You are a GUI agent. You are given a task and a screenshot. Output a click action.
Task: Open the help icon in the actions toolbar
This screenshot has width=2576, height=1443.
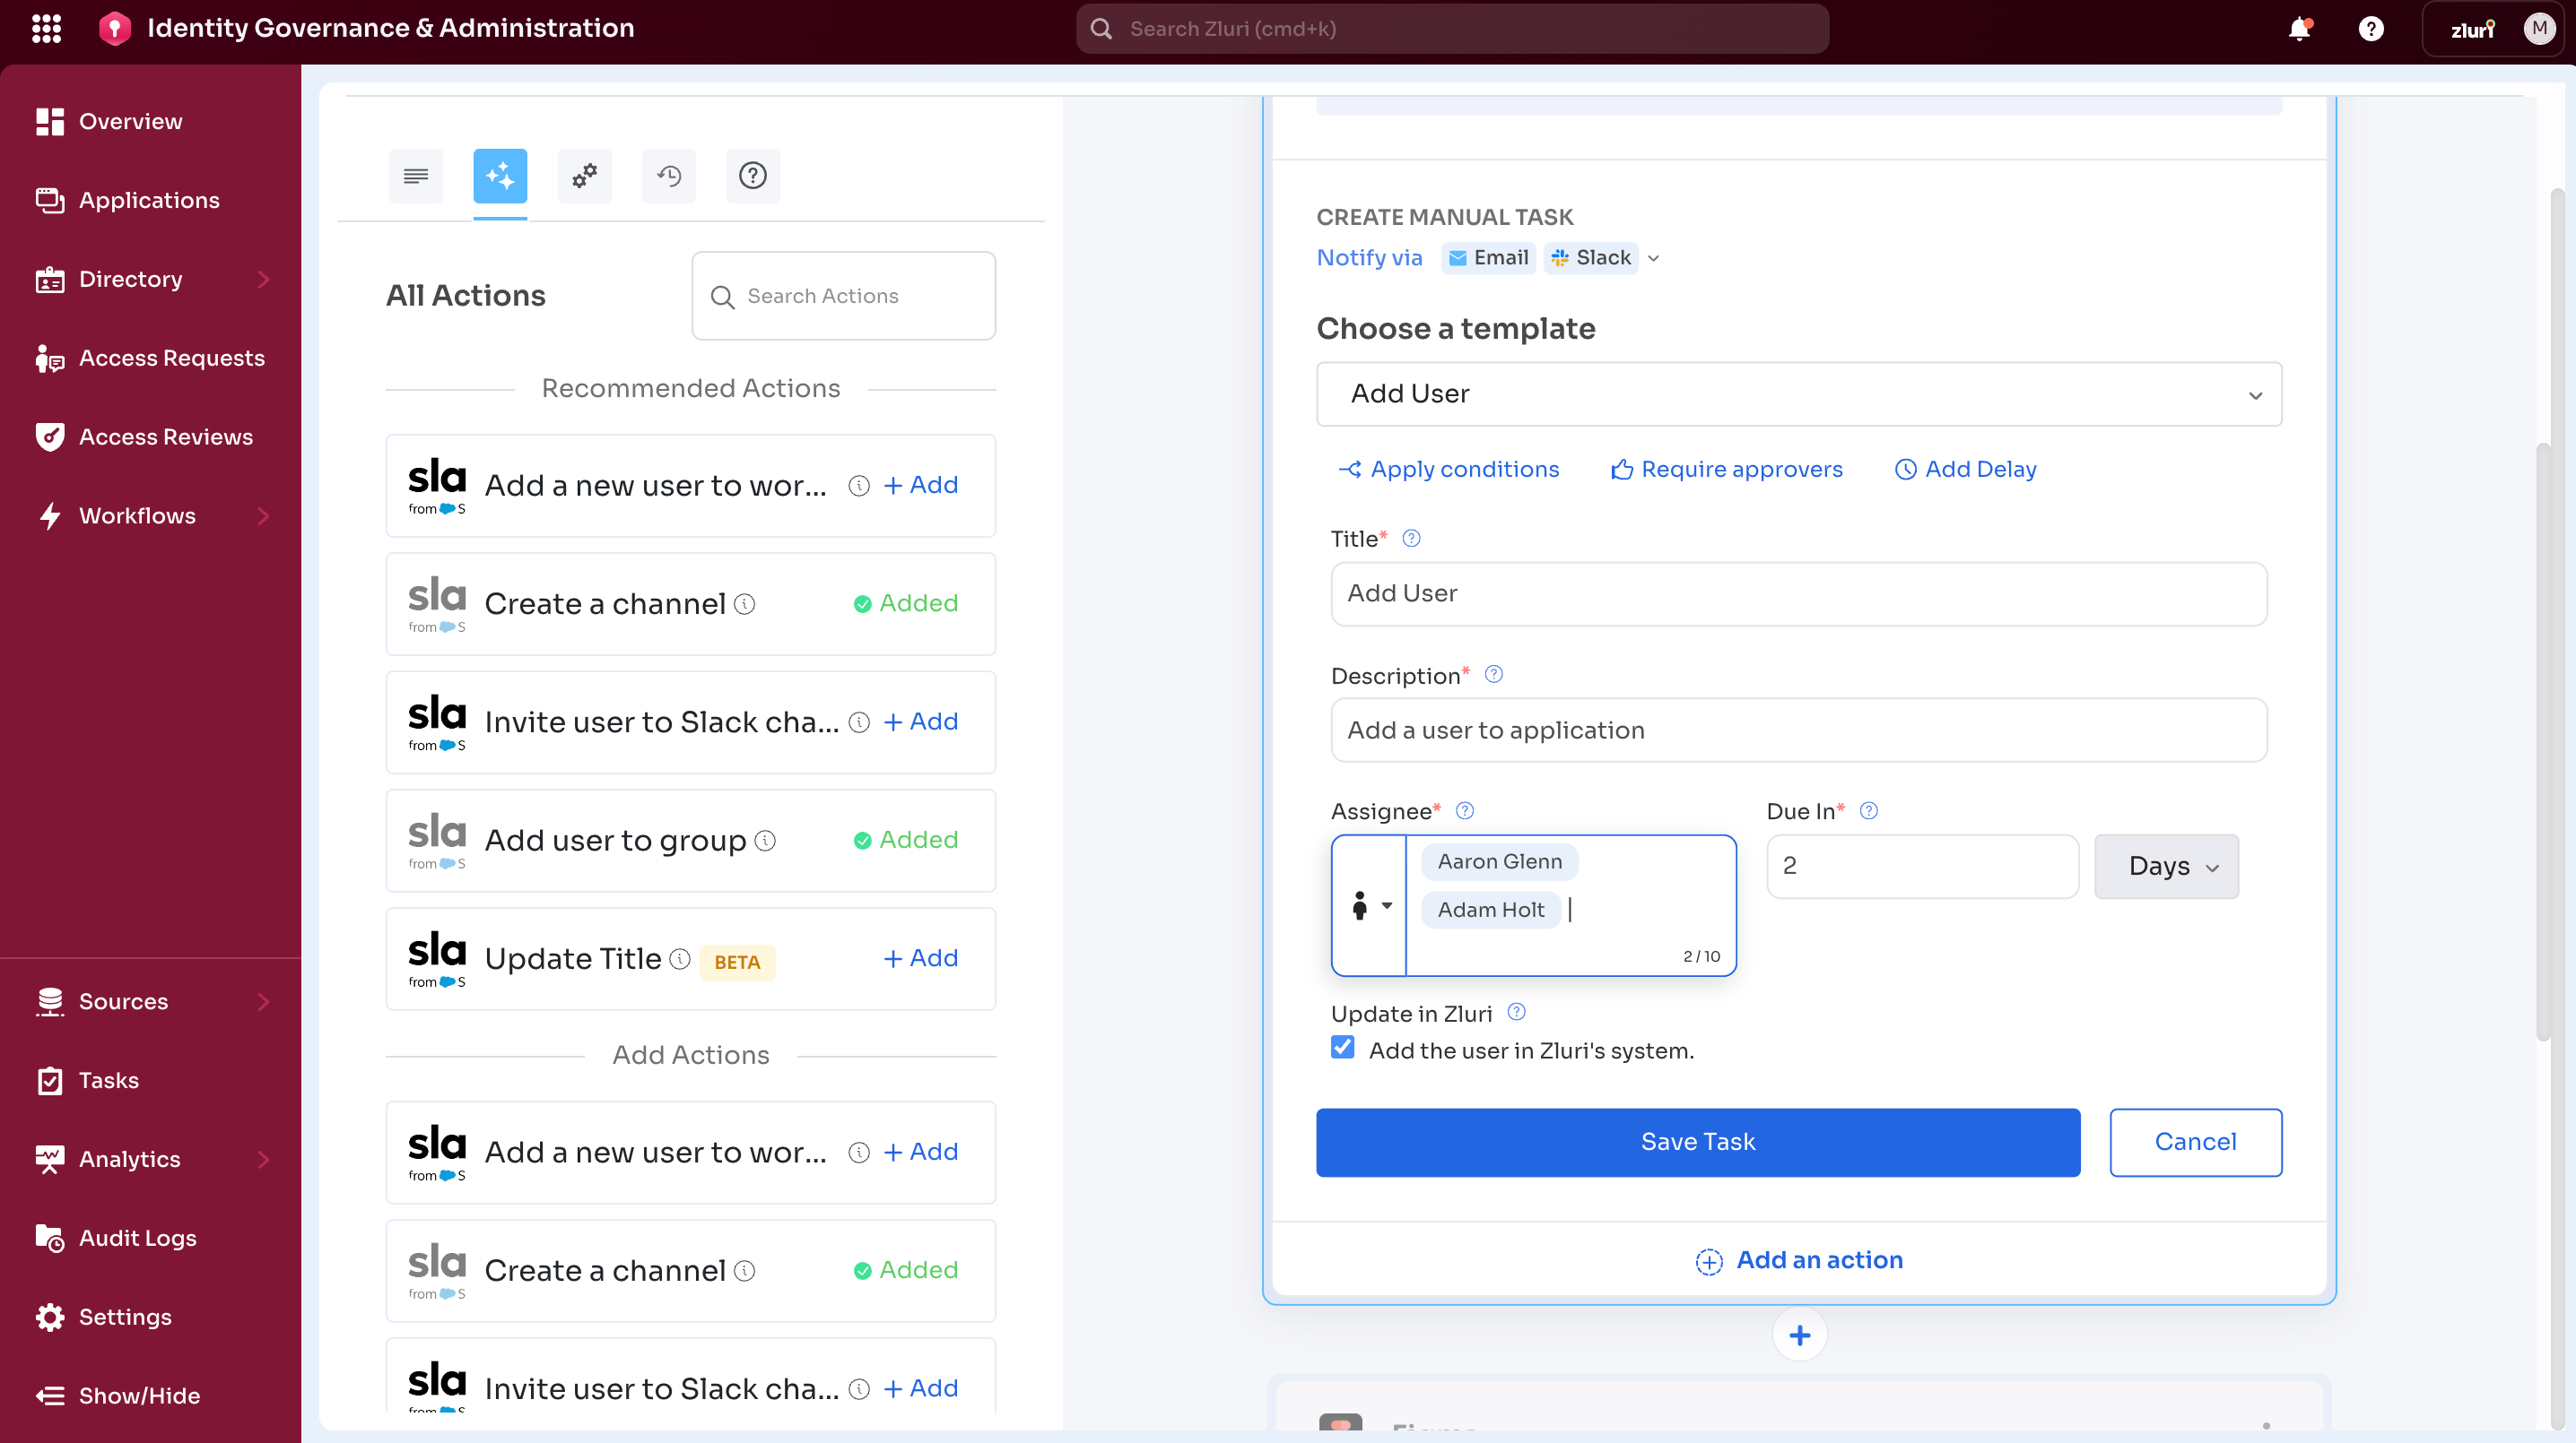point(753,176)
